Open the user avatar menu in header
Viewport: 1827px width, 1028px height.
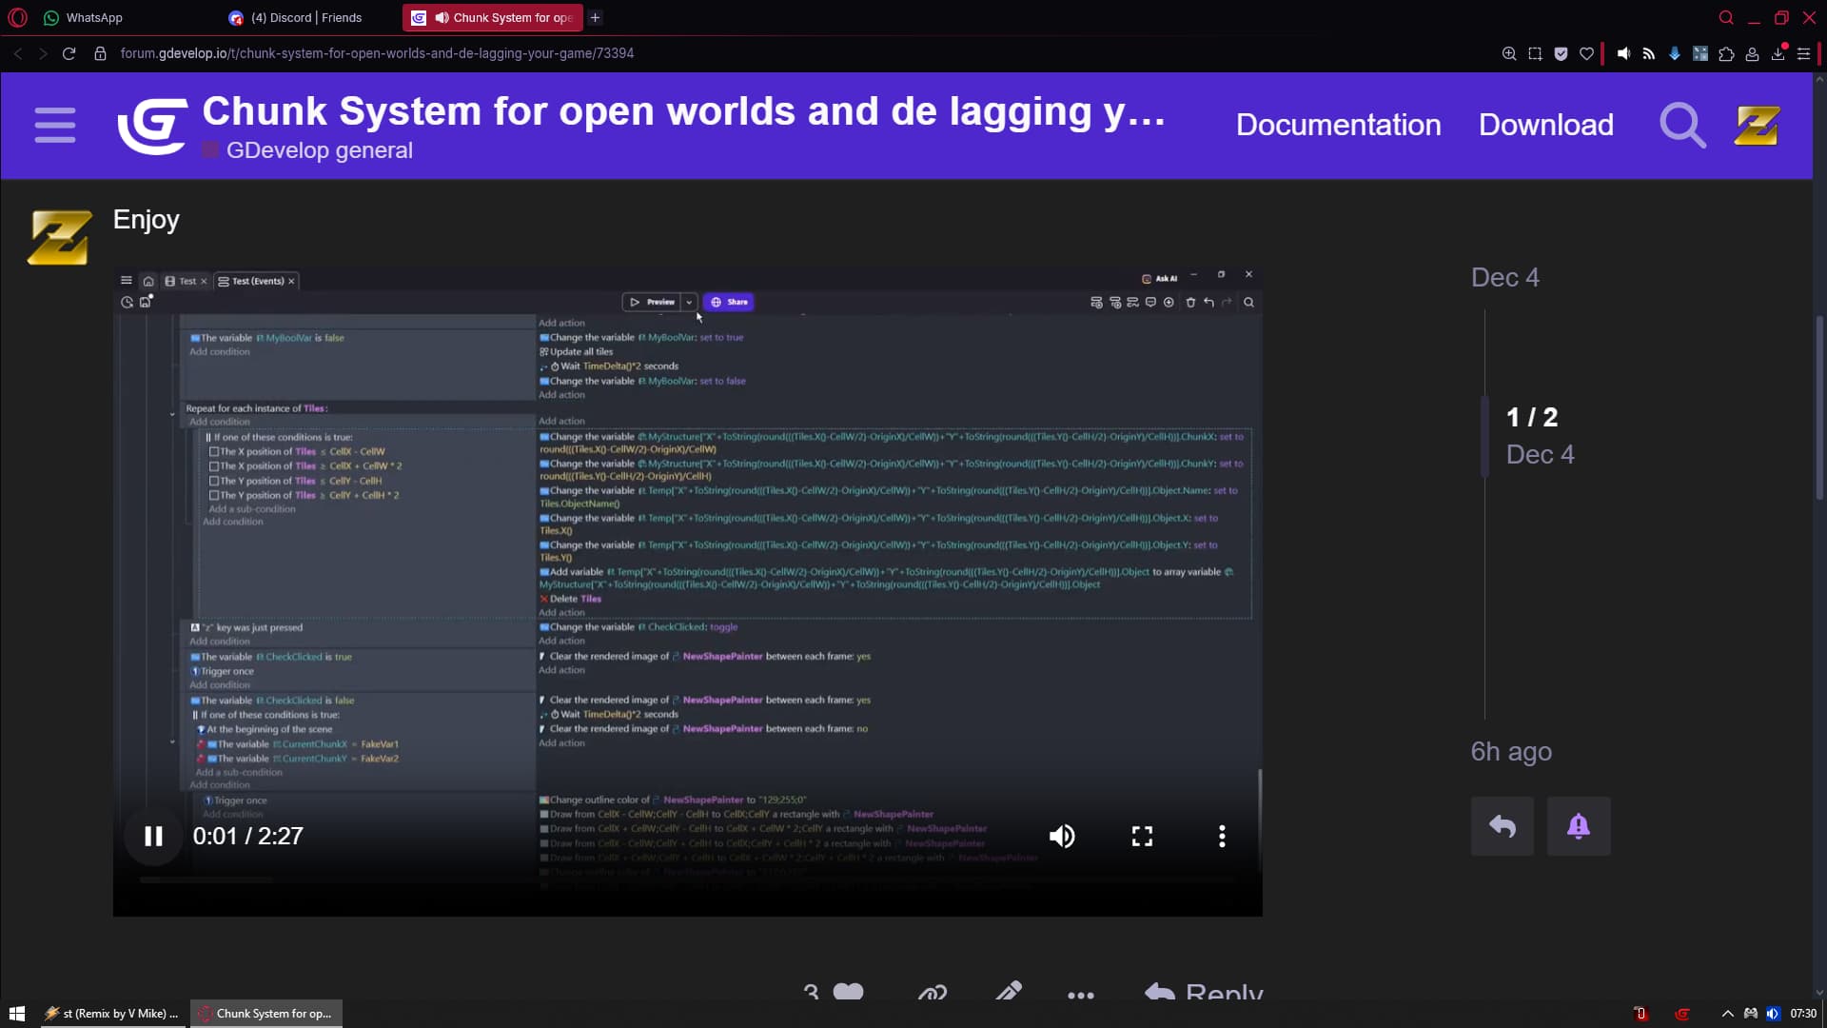1756,125
